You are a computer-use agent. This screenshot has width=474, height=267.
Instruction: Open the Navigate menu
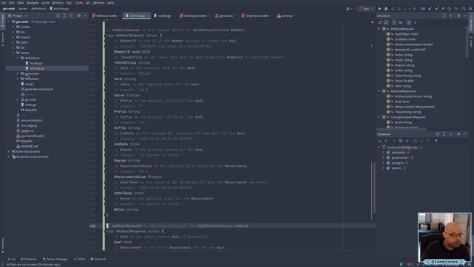pyautogui.click(x=33, y=3)
